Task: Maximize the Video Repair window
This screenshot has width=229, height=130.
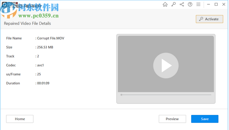Action: pyautogui.click(x=216, y=5)
